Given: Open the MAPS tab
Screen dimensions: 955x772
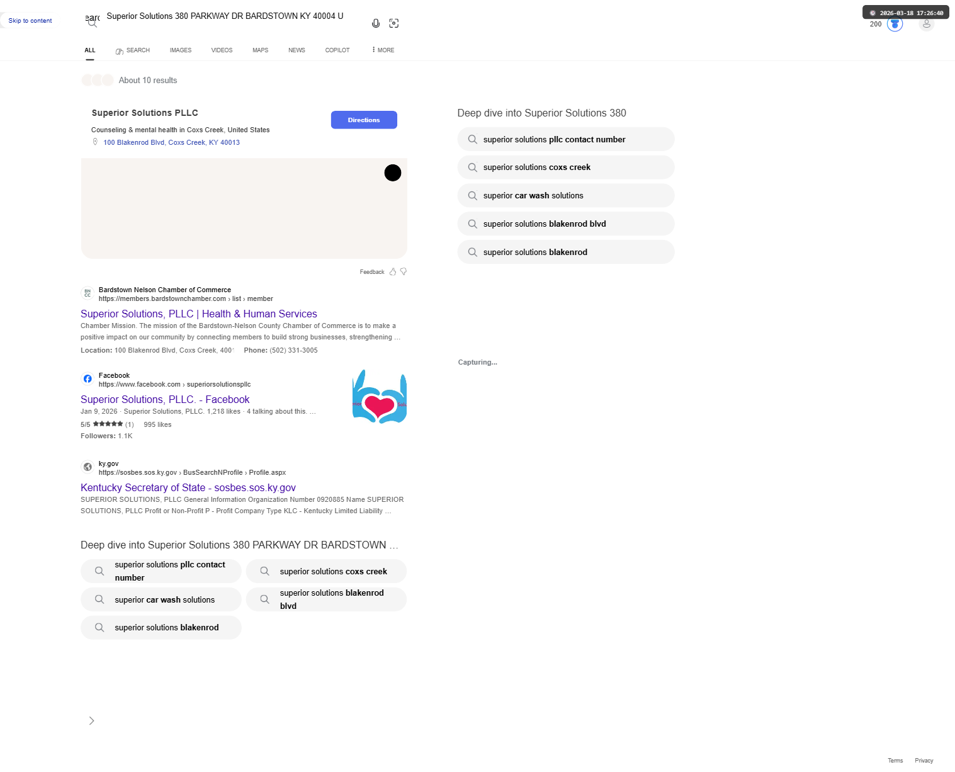Looking at the screenshot, I should click(261, 50).
